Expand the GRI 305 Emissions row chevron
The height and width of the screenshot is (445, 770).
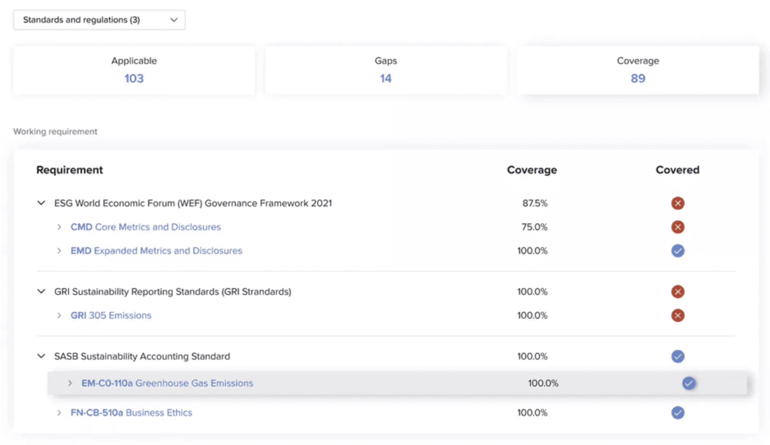coord(59,315)
